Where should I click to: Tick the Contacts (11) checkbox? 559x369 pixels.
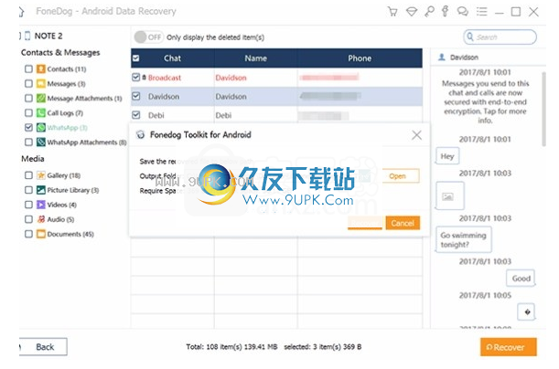(28, 69)
